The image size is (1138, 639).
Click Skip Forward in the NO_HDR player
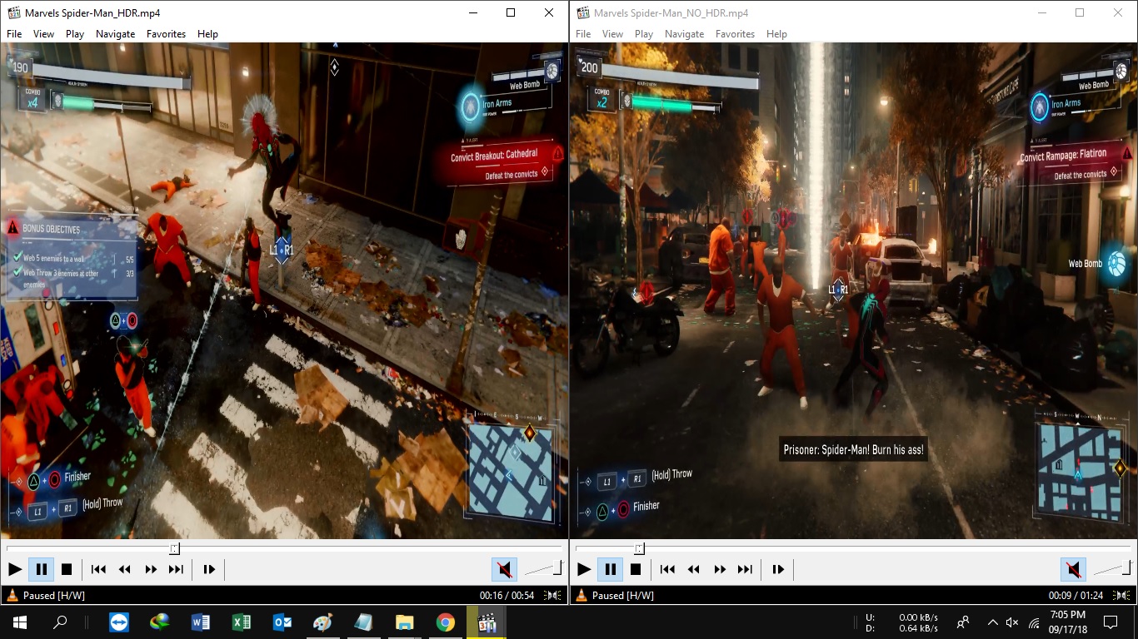coord(744,569)
